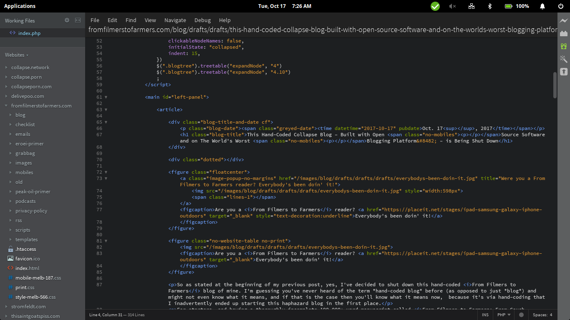The image size is (570, 320).
Task: Open the muted volume indicator
Action: coord(452,6)
